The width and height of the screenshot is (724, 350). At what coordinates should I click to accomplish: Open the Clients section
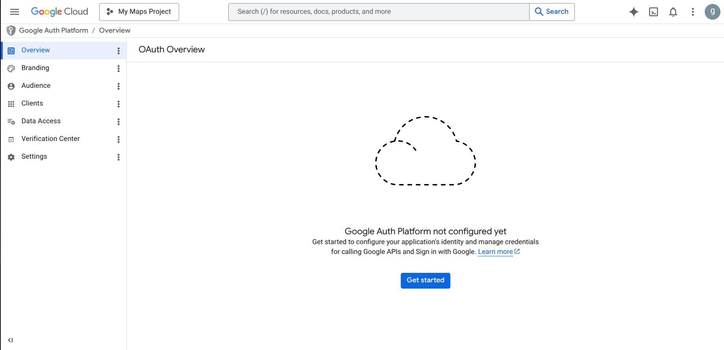pos(64,104)
